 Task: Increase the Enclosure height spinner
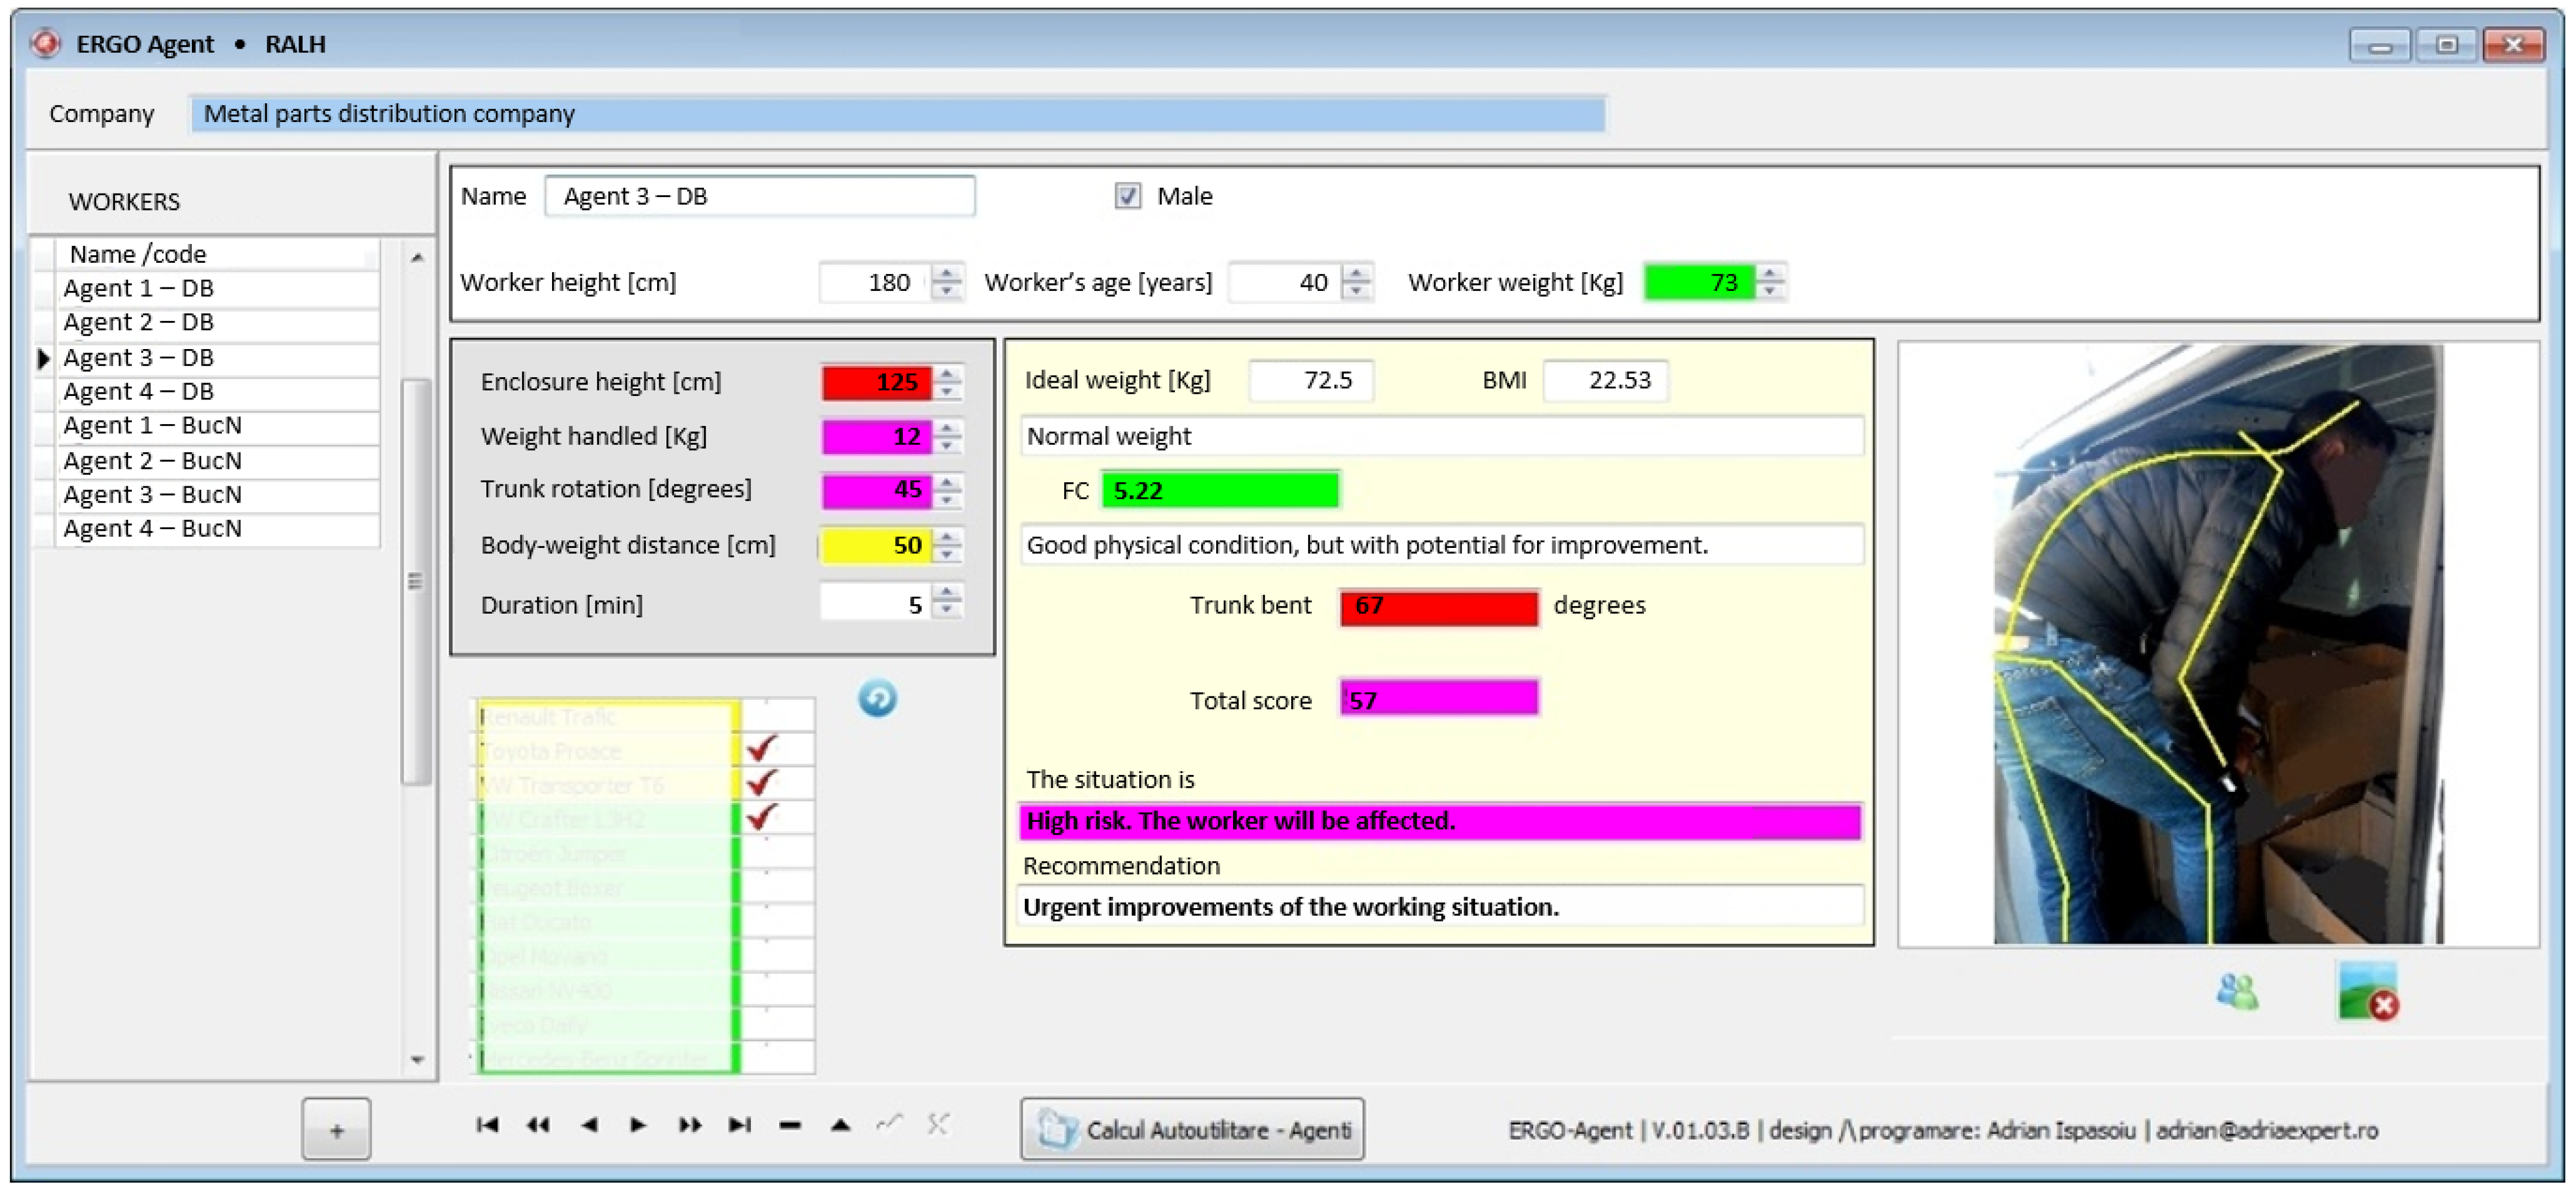(x=948, y=374)
